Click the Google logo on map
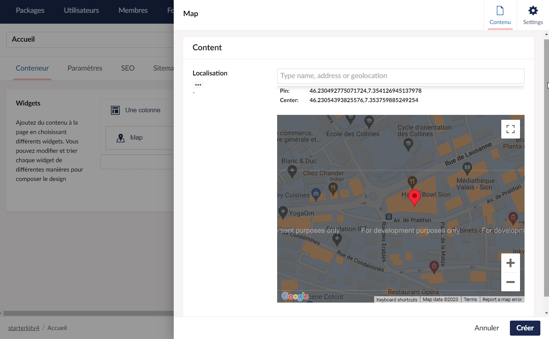549x339 pixels. point(295,296)
